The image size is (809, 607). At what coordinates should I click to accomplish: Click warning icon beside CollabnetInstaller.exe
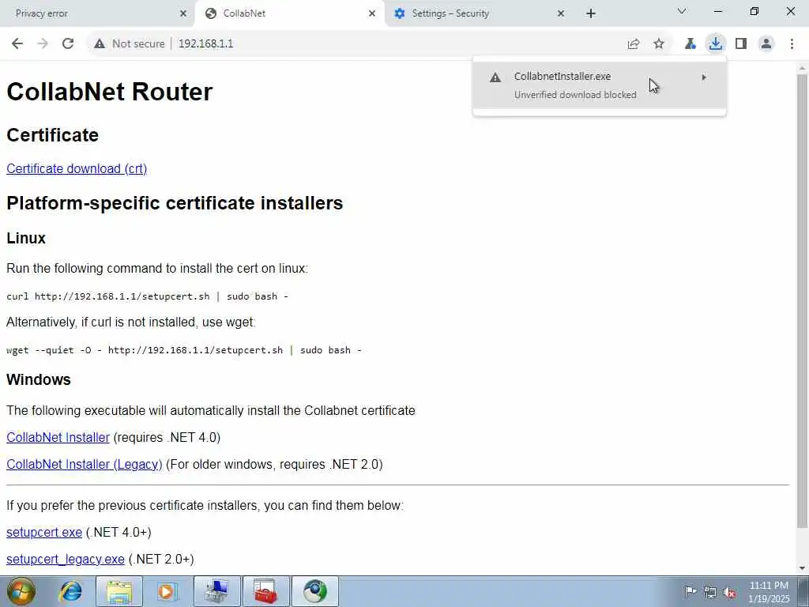(495, 78)
